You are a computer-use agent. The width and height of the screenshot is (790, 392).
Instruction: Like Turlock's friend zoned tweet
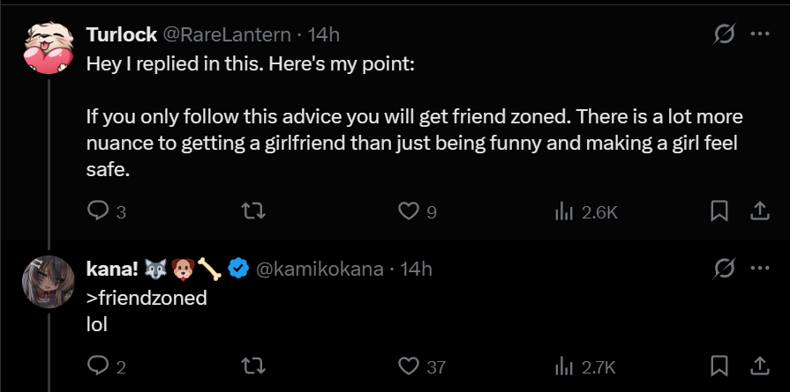click(408, 211)
